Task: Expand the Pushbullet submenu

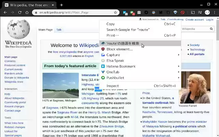Action: [x=140, y=78]
